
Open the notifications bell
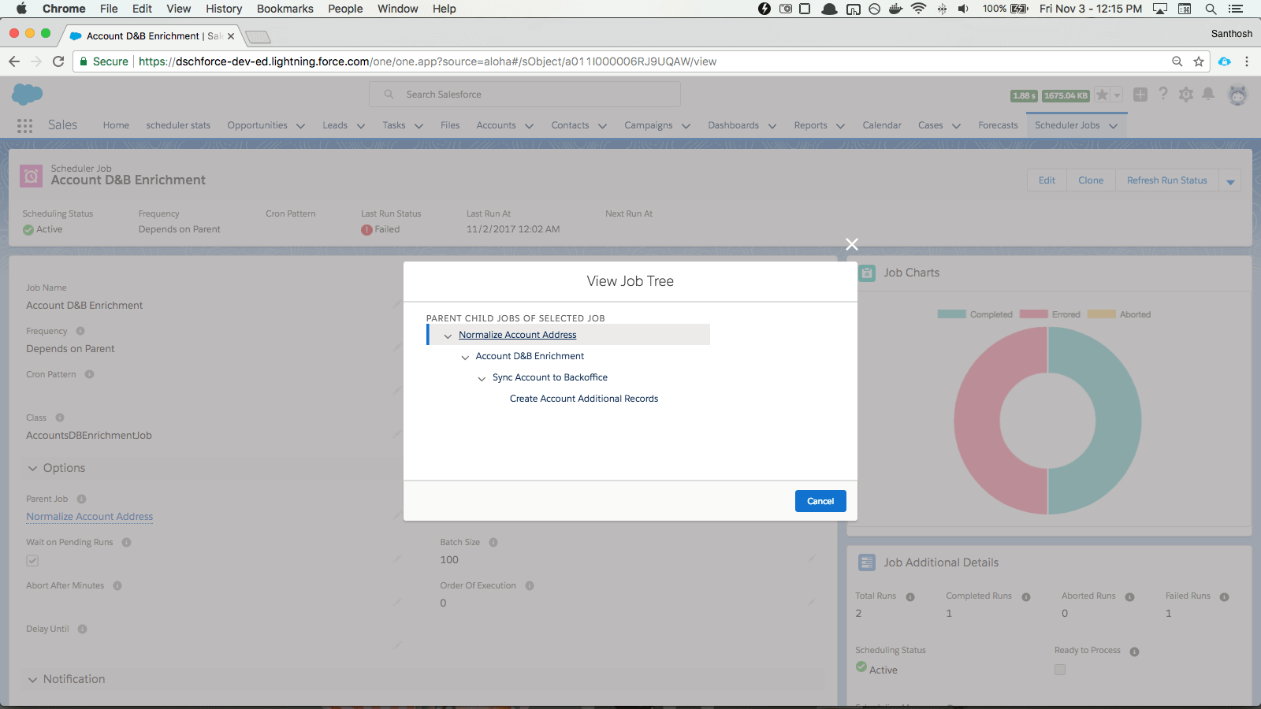tap(1207, 95)
